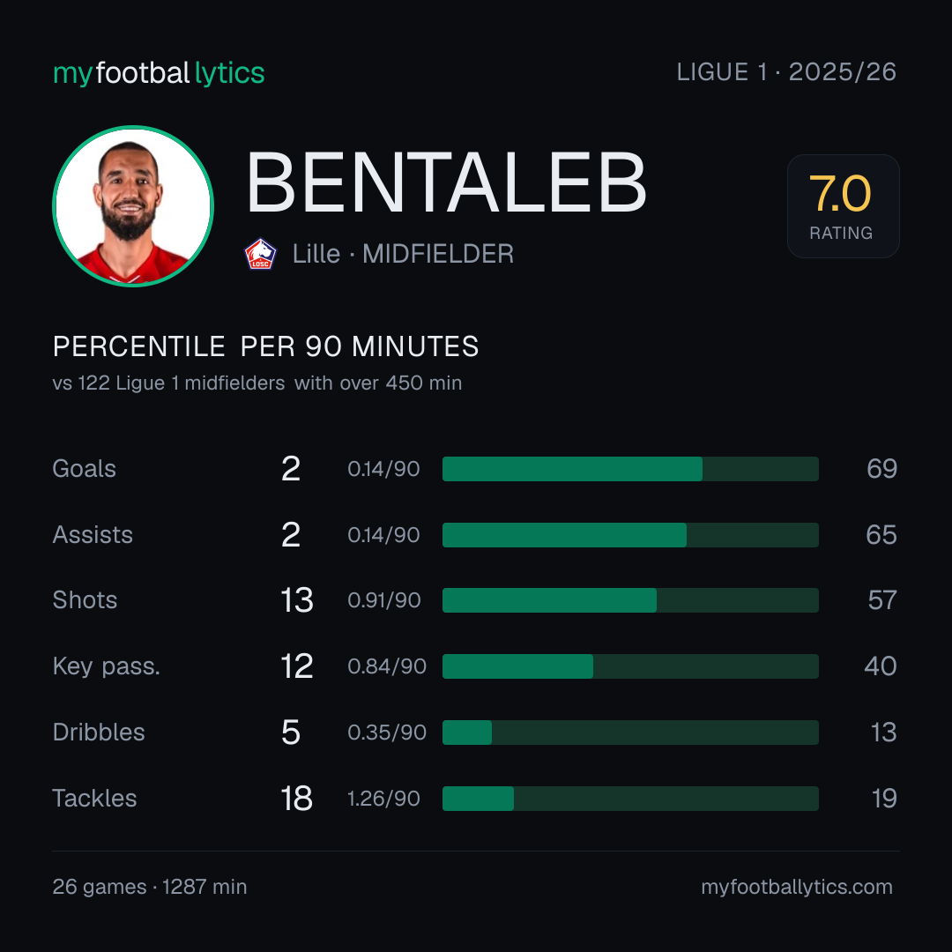
Task: Click the 26 games · 1287 min footer
Action: coord(149,887)
